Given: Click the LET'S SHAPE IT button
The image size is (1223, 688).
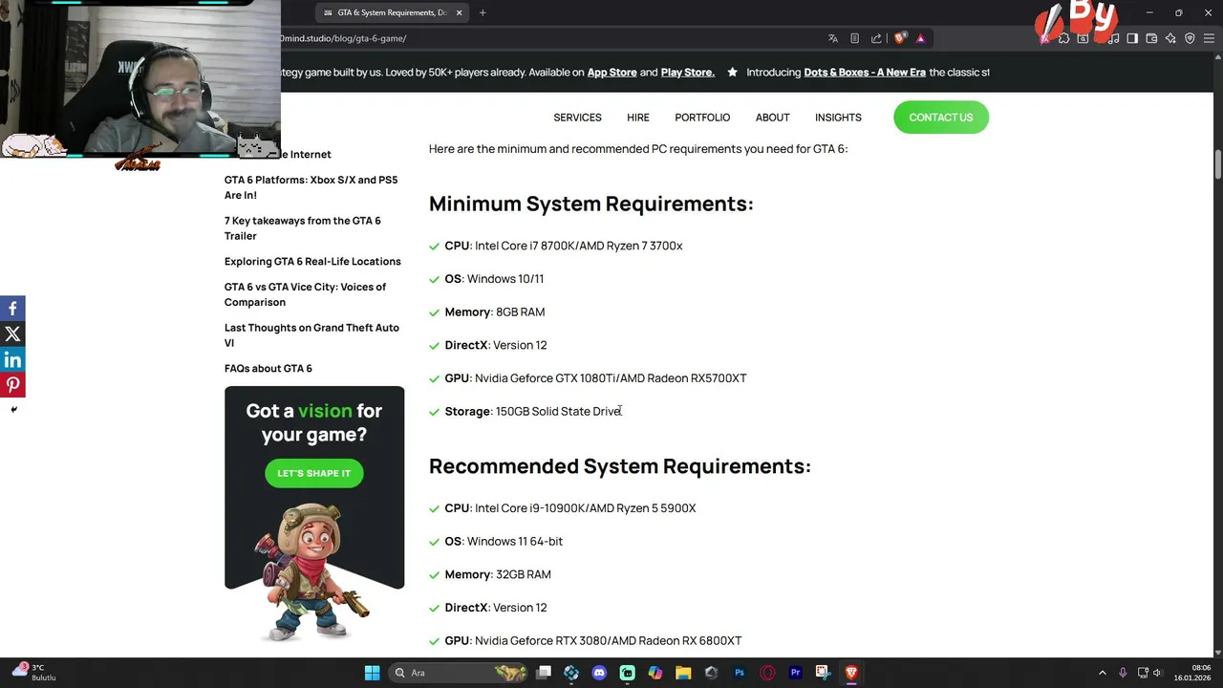Looking at the screenshot, I should (313, 473).
